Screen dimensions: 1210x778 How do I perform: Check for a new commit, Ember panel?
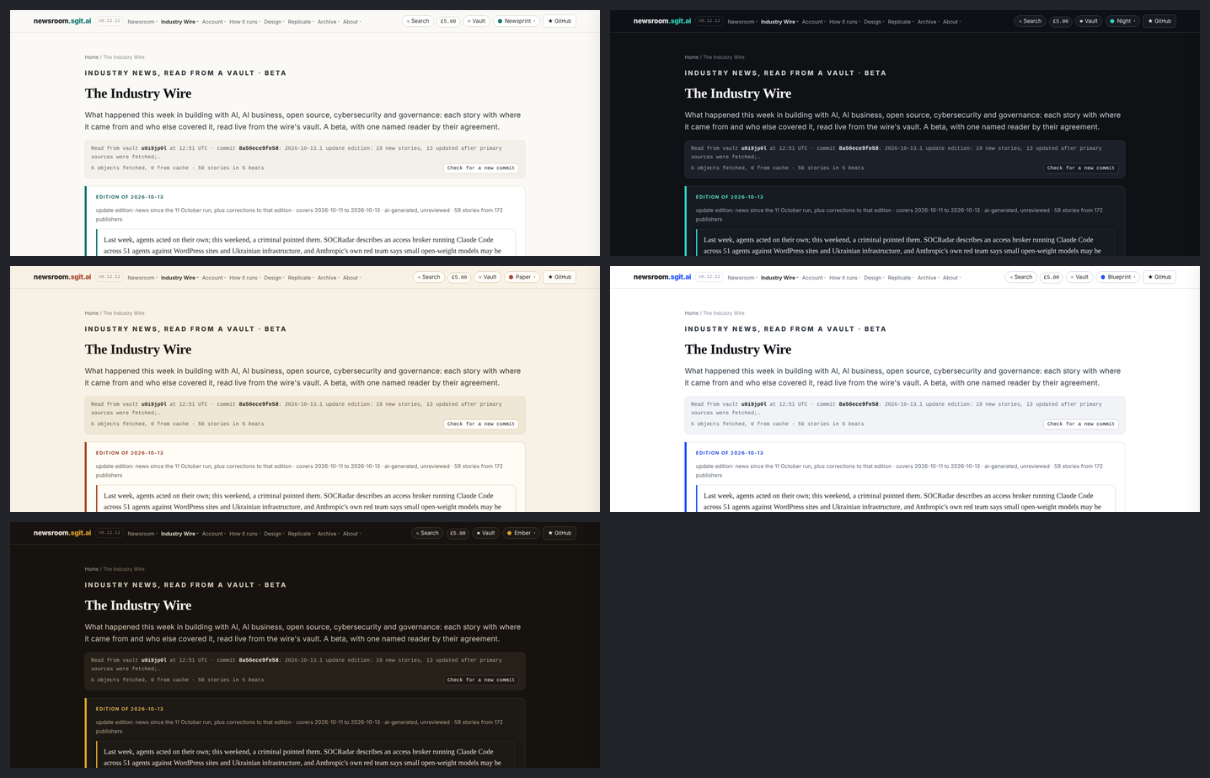point(480,680)
